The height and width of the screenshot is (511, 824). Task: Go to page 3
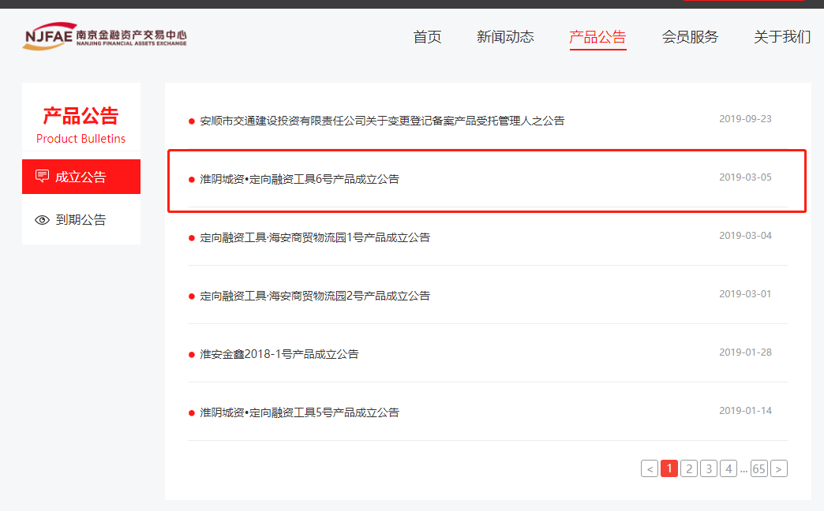click(x=709, y=468)
